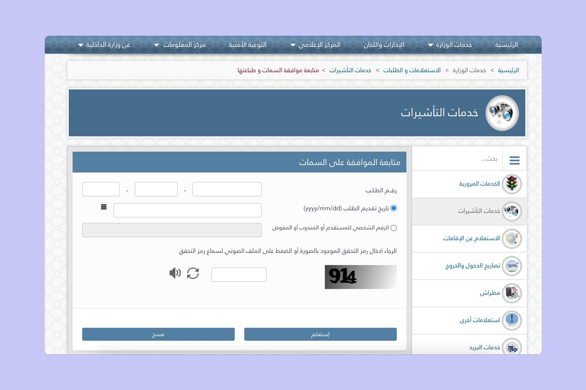Open postal services via truck icon
Viewport: 586px width, 390px height.
coord(512,347)
